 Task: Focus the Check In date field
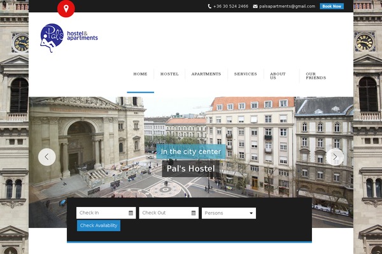[106, 213]
